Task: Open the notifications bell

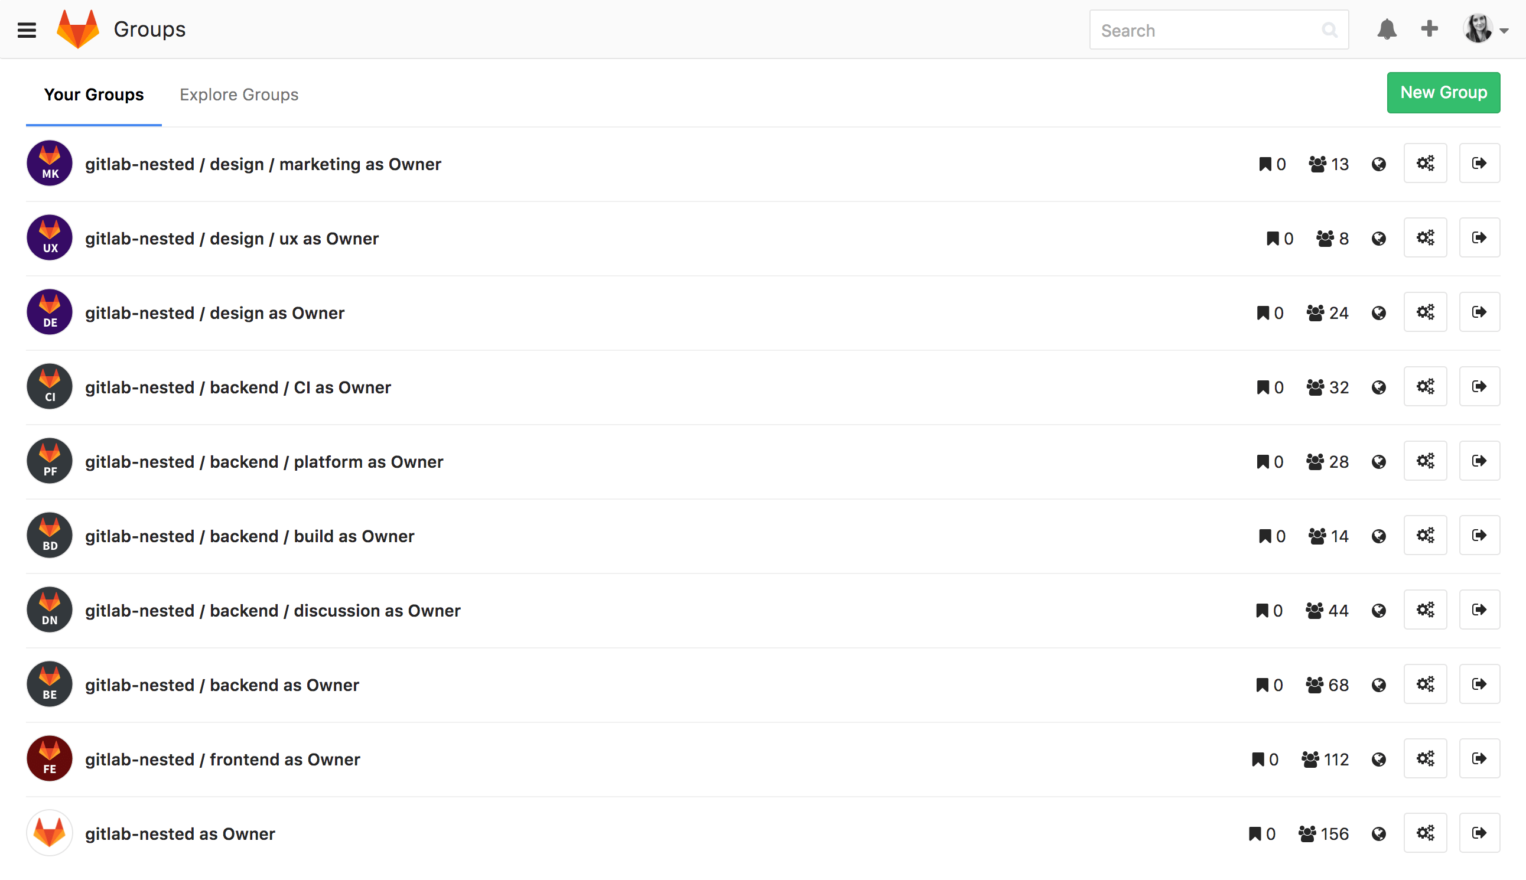Action: pyautogui.click(x=1387, y=29)
